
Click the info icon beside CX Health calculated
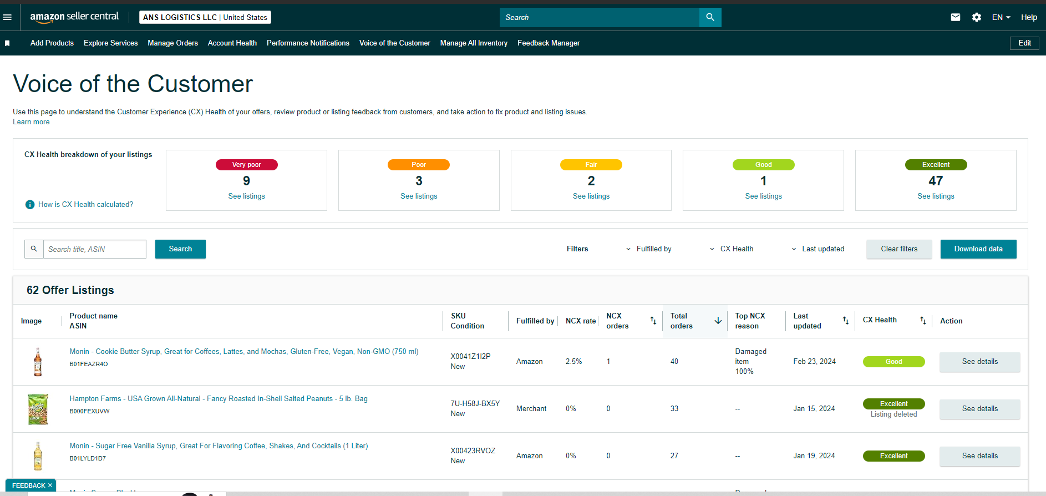tap(30, 205)
